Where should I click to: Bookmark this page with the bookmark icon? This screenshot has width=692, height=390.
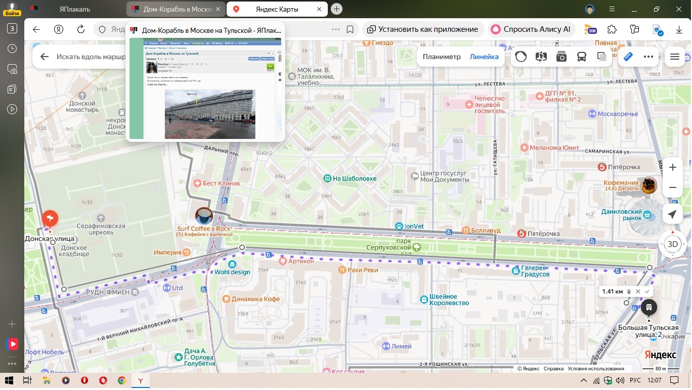coord(350,29)
